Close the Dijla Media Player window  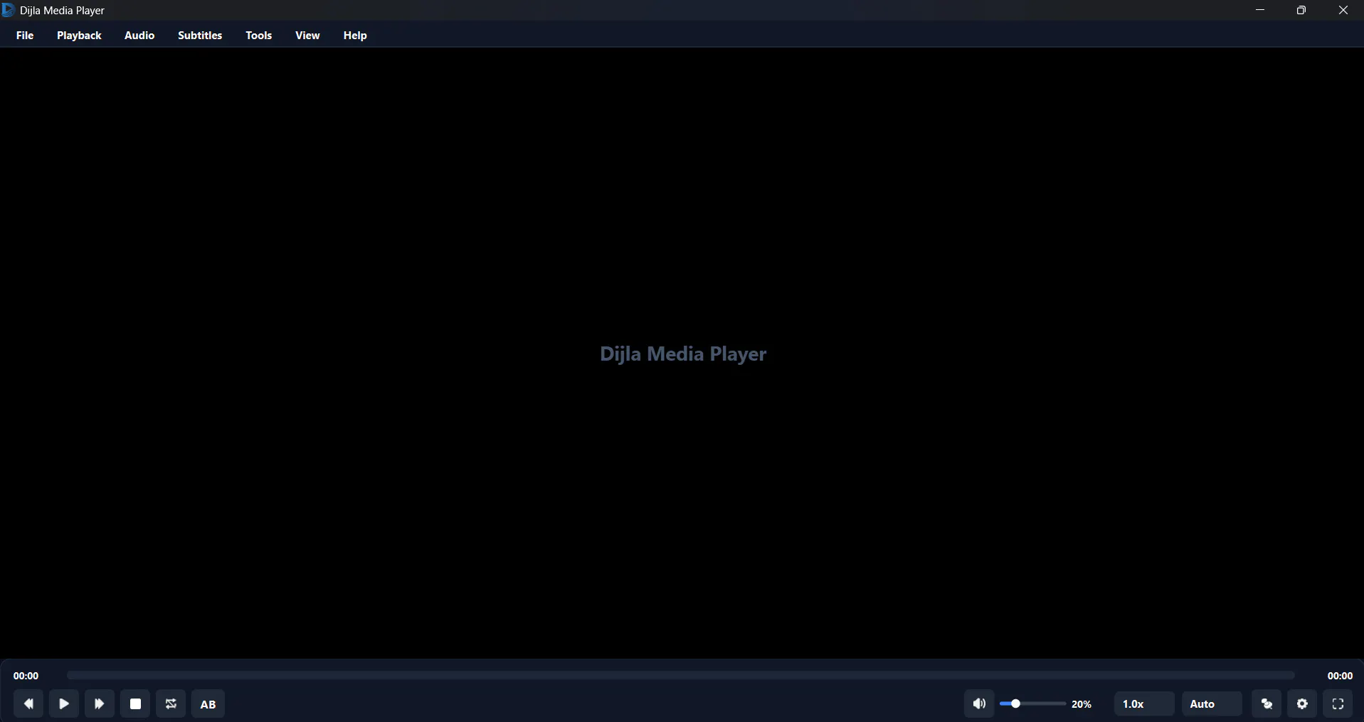pos(1343,10)
